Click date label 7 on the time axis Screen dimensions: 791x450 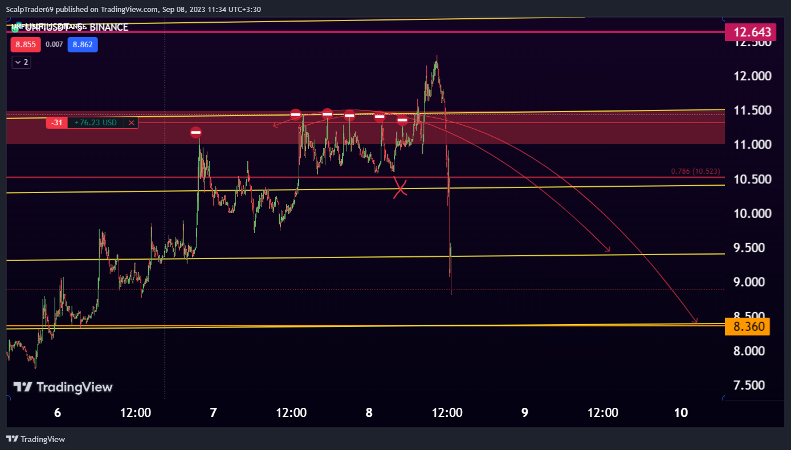coord(213,412)
